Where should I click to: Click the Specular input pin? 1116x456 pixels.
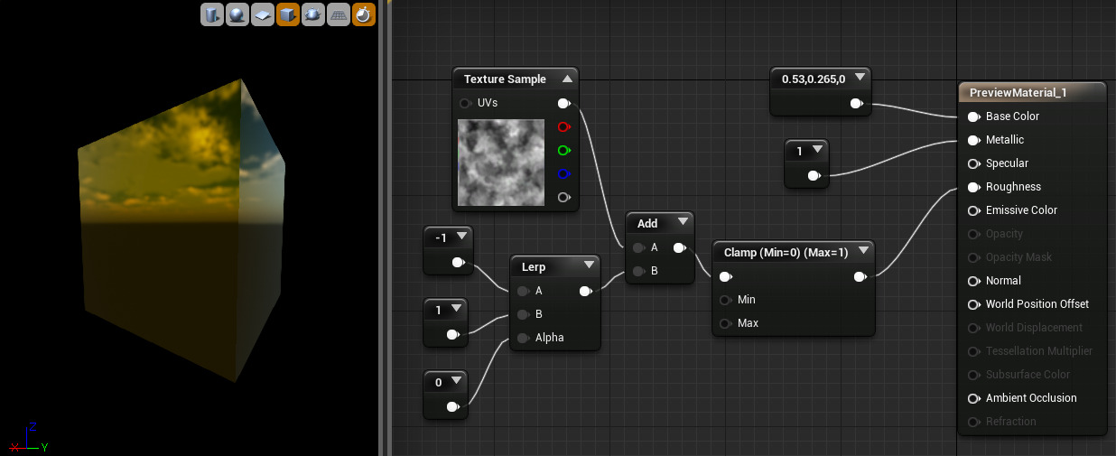[x=974, y=163]
